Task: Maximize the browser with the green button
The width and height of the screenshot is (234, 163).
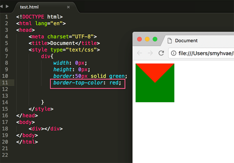Action: (155, 39)
